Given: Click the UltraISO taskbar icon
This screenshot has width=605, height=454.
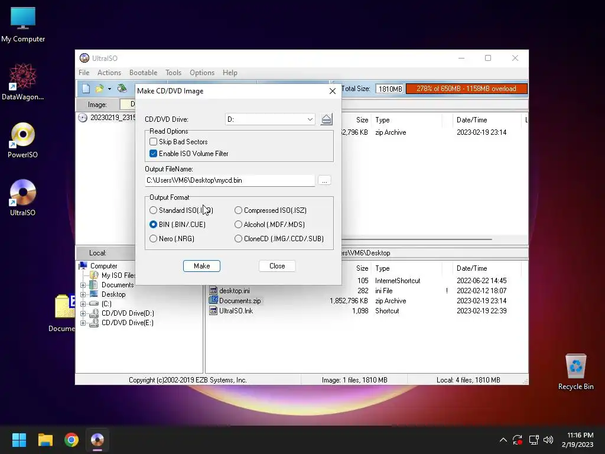Looking at the screenshot, I should [97, 440].
